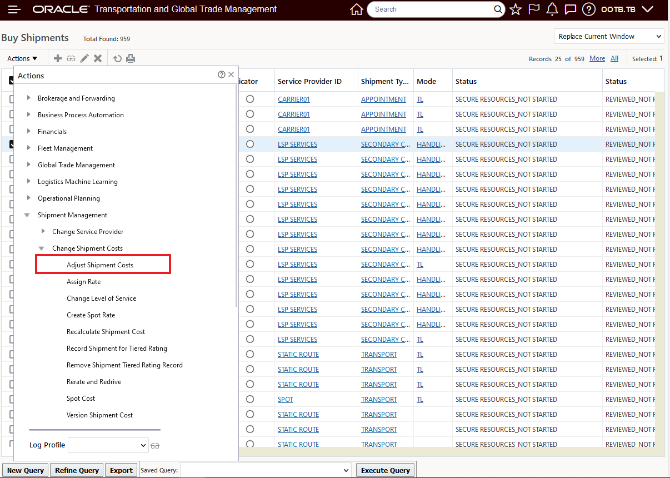Select Version Shipment Cost action
This screenshot has height=478, width=670.
pyautogui.click(x=100, y=415)
